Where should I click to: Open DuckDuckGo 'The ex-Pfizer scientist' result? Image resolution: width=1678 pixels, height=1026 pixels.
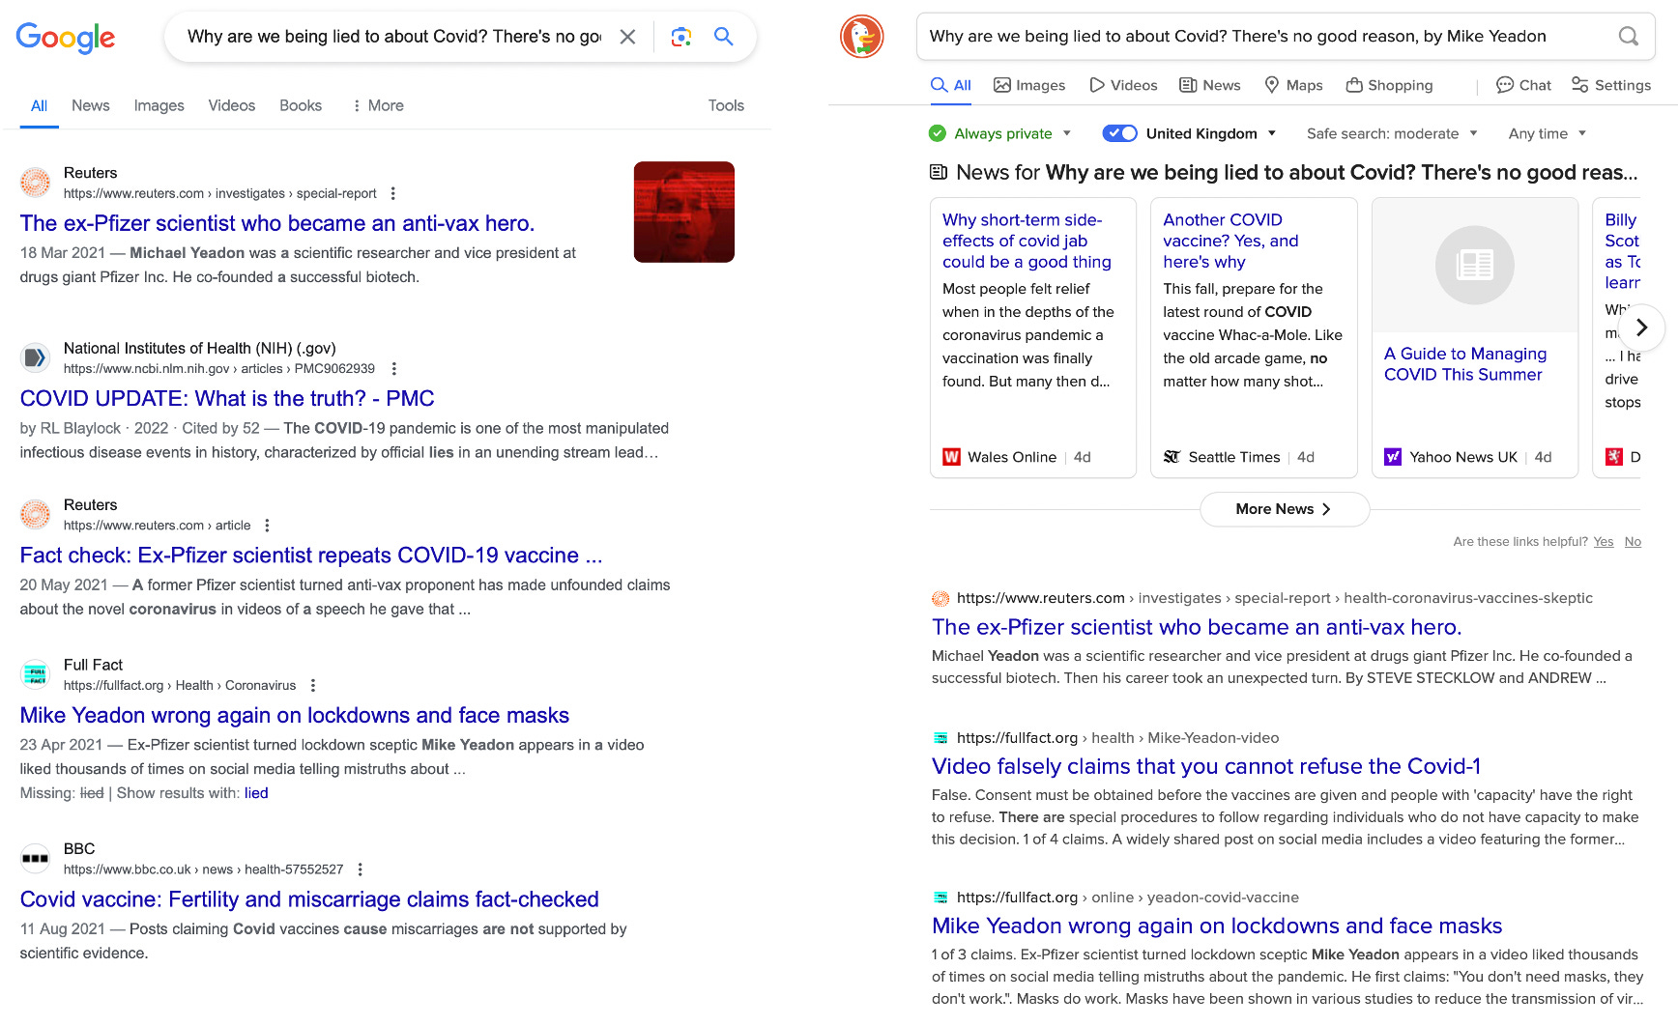point(1197,627)
